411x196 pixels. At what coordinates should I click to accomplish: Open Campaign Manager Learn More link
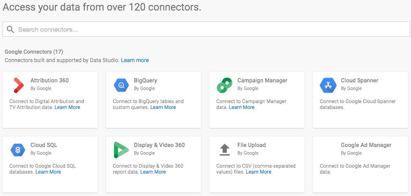click(242, 107)
